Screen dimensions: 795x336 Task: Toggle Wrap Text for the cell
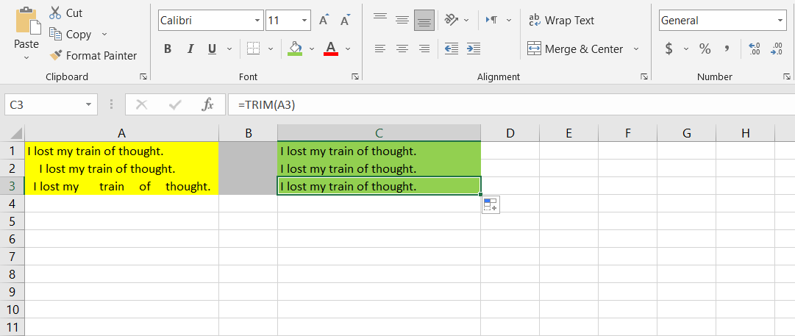pyautogui.click(x=561, y=21)
